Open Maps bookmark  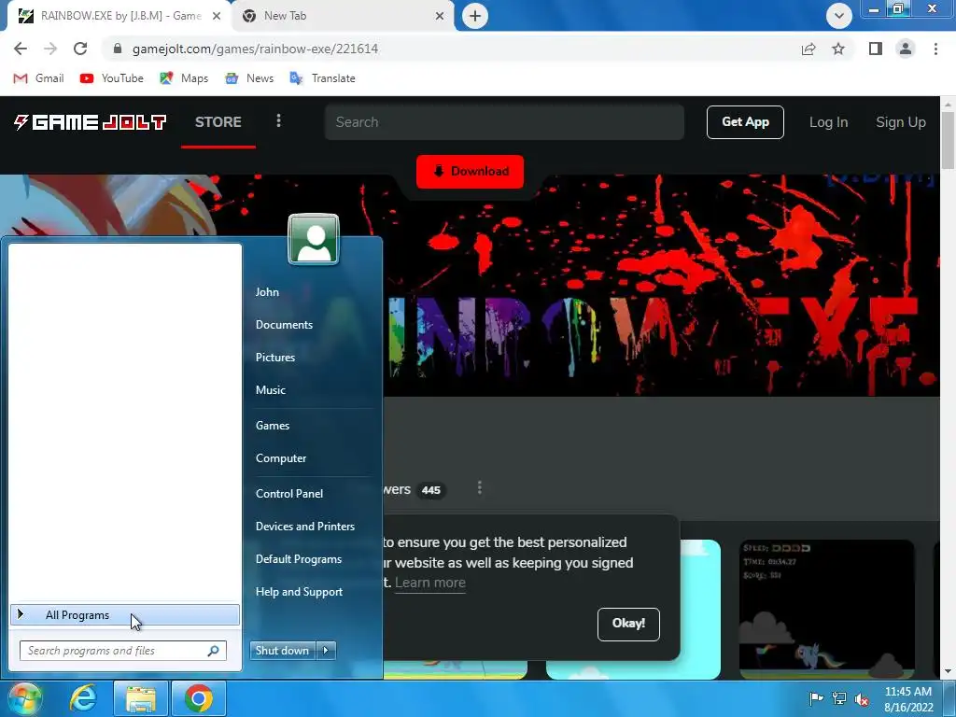(x=184, y=78)
